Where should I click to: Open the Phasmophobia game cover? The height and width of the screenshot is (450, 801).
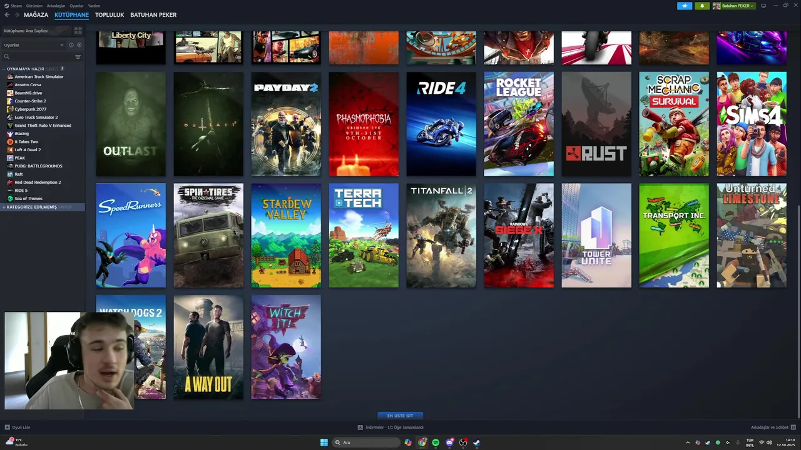coord(364,124)
